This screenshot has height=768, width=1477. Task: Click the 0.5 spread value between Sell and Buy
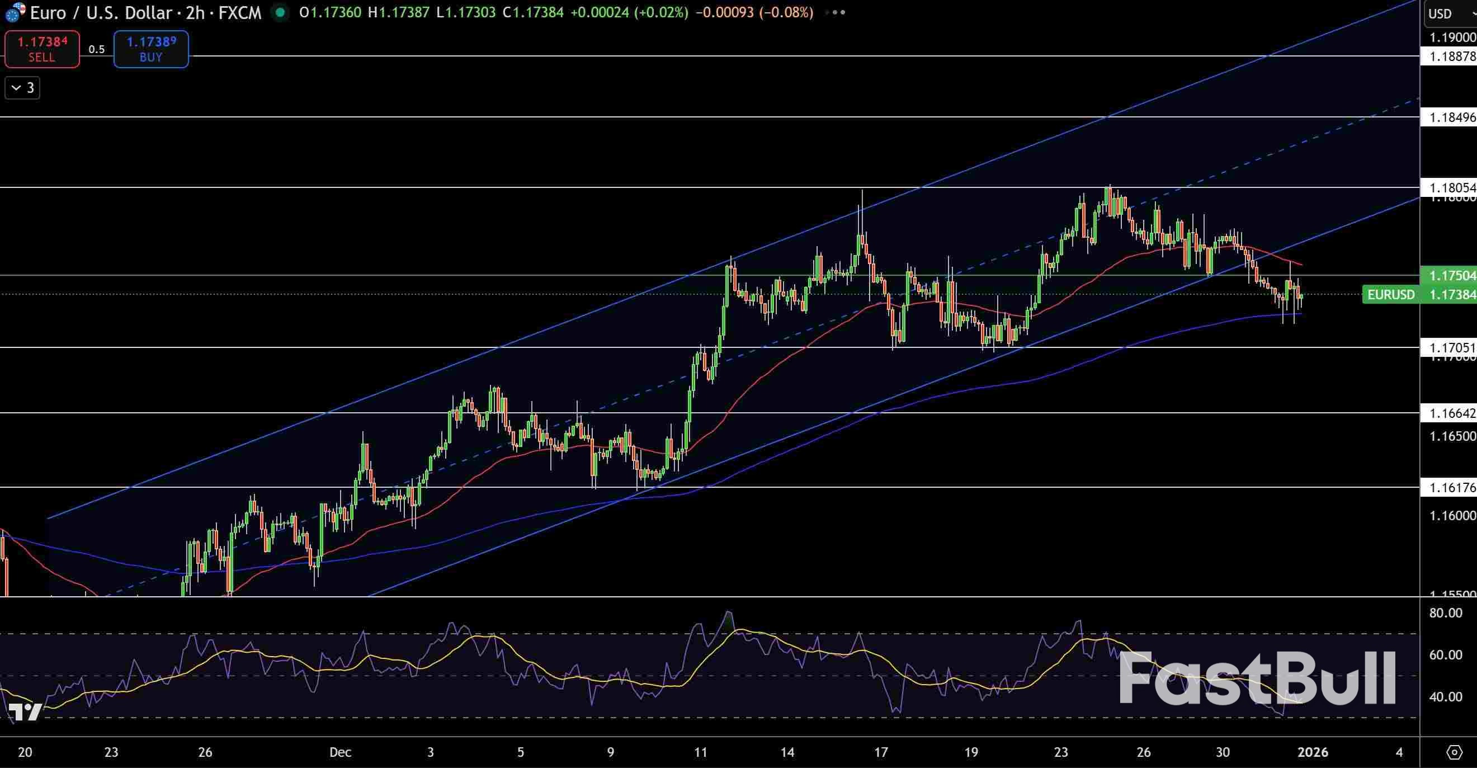click(x=96, y=49)
